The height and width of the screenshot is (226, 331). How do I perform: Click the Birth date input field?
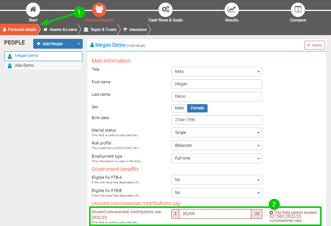tap(217, 120)
